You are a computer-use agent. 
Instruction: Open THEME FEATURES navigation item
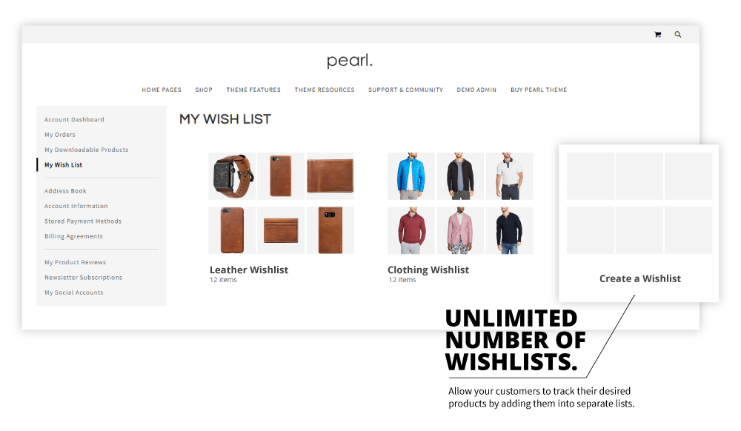point(253,90)
